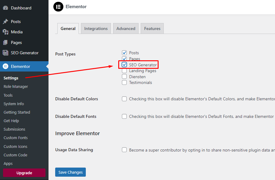Check the Usage Data Sharing box
This screenshot has width=275, height=180.
[x=124, y=150]
